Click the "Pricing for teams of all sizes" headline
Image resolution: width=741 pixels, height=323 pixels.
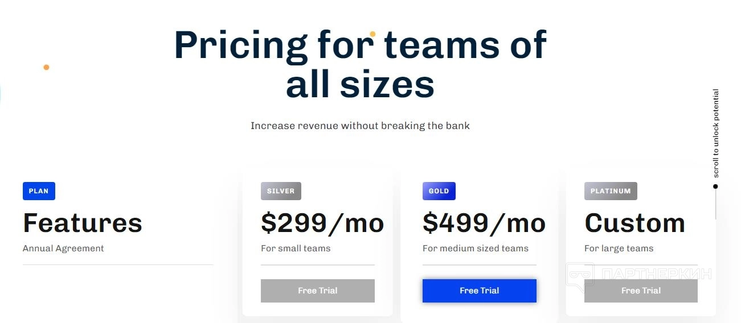360,64
